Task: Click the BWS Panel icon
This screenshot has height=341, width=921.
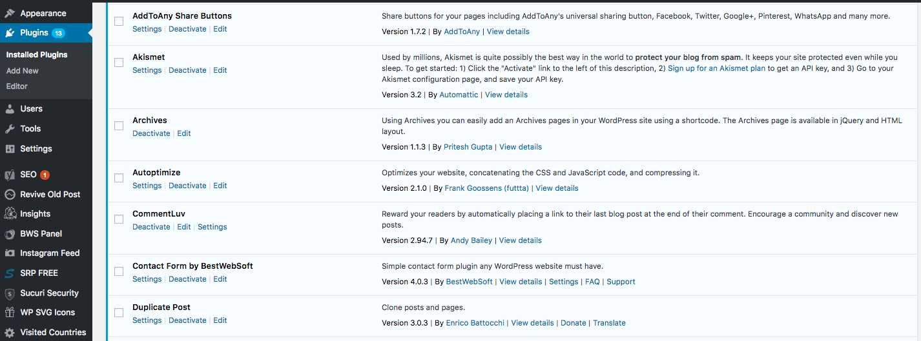Action: click(x=10, y=234)
